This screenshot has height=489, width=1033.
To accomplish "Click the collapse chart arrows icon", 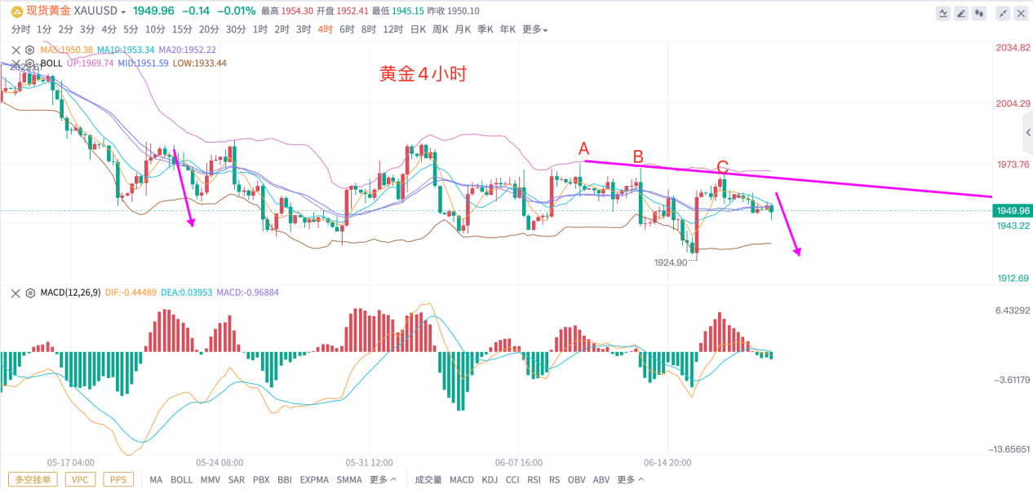I will (1003, 13).
